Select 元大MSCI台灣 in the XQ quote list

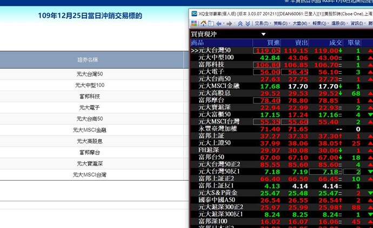[x=282, y=121]
